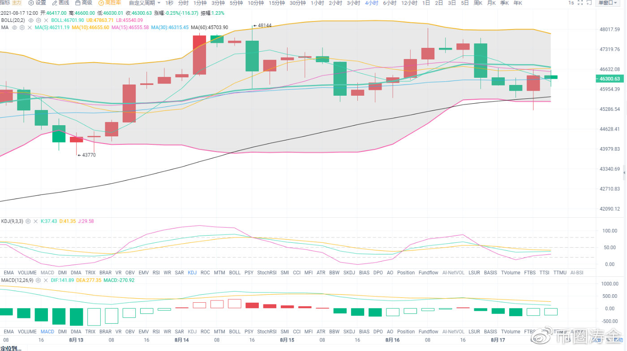
Task: Switch to the 30分钟 interval
Action: tap(298, 3)
